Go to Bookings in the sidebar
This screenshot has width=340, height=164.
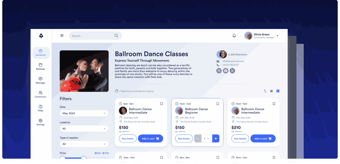[40, 67]
